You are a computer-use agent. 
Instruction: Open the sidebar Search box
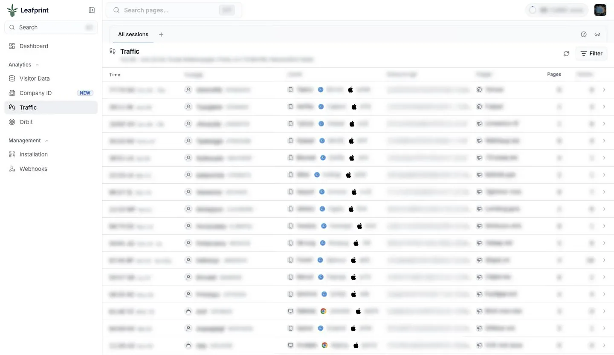(x=51, y=27)
